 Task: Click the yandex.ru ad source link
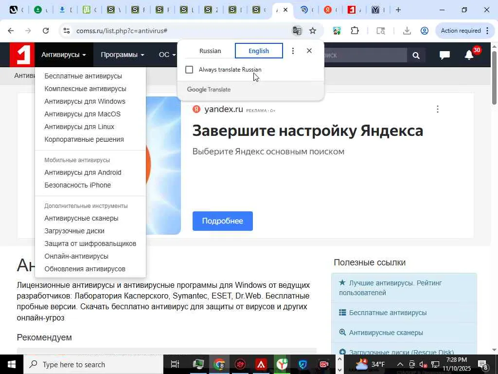pyautogui.click(x=224, y=110)
